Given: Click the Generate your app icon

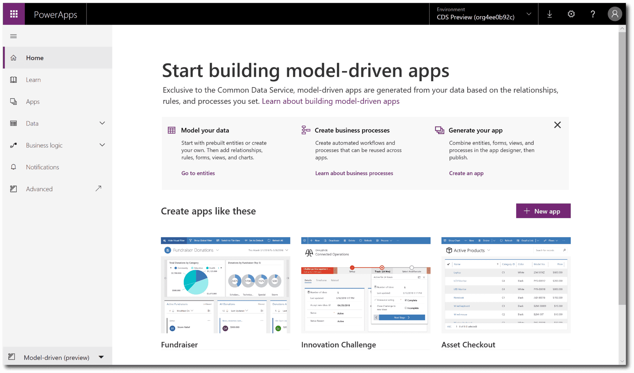Looking at the screenshot, I should 439,130.
